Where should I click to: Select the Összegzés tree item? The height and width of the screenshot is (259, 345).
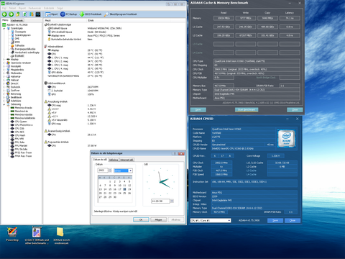21,32
